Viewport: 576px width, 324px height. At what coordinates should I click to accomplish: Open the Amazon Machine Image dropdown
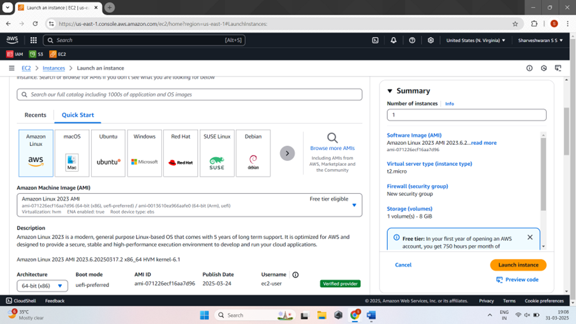click(x=189, y=205)
